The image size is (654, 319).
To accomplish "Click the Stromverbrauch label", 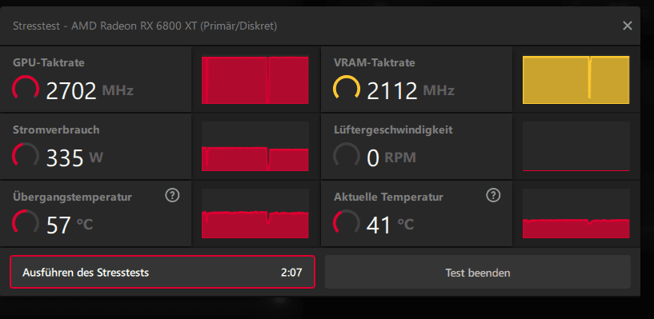I will (56, 130).
